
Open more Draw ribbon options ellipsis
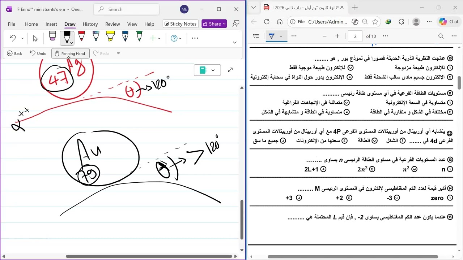pyautogui.click(x=195, y=38)
